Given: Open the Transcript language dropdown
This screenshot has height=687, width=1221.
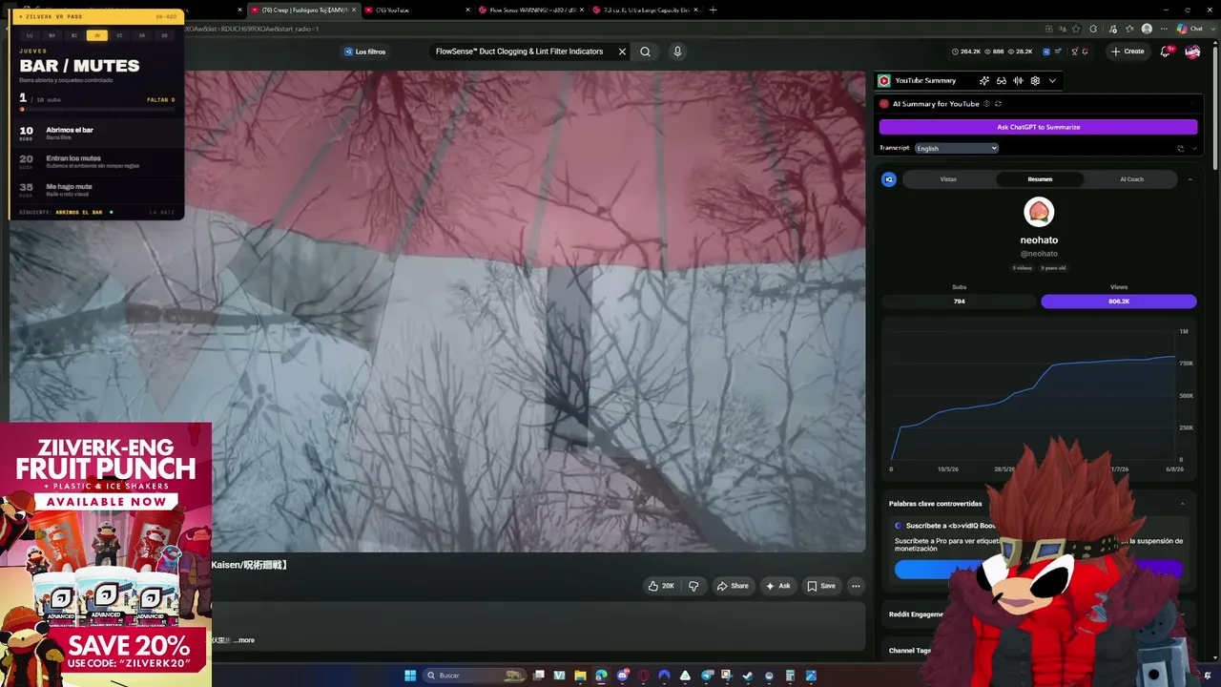Looking at the screenshot, I should pyautogui.click(x=956, y=148).
